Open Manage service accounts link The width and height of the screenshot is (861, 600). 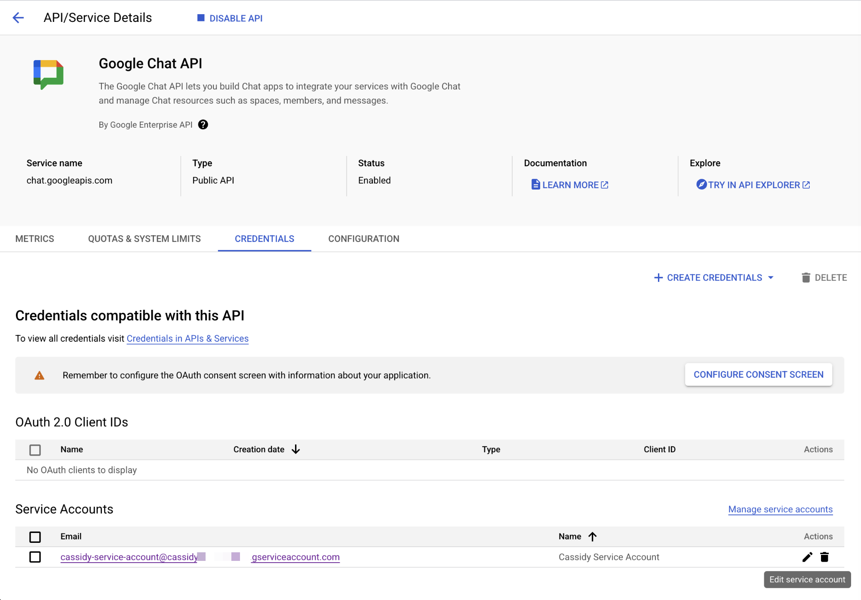click(x=780, y=509)
